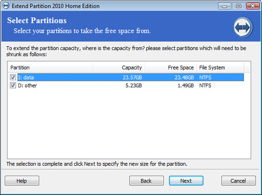The width and height of the screenshot is (262, 195).
Task: Click the 23.48GB free space cell
Action: [184, 77]
